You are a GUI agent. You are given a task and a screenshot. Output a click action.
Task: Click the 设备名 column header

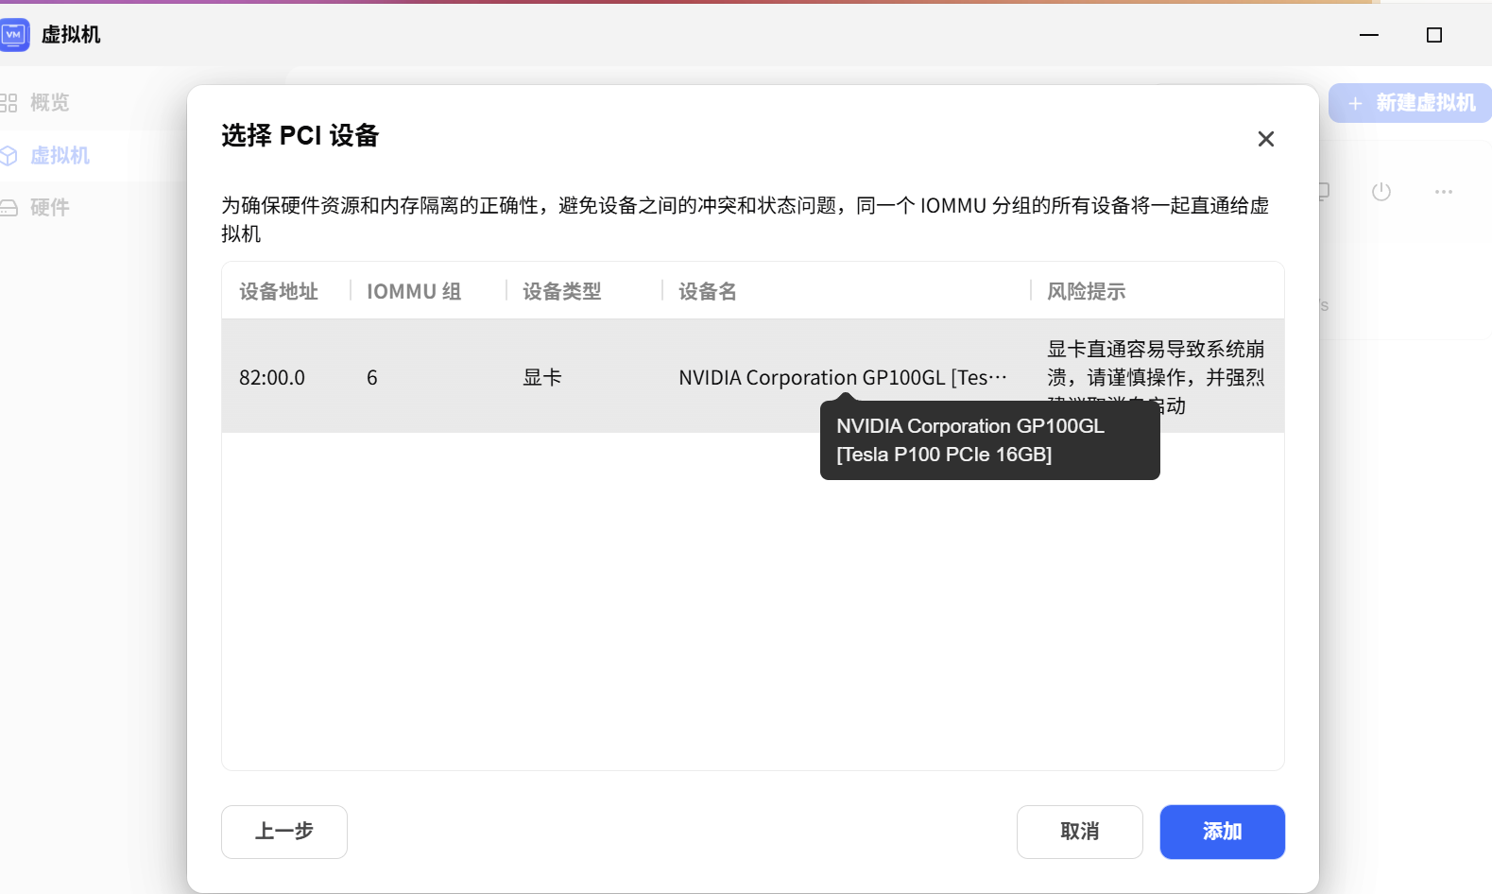[708, 291]
